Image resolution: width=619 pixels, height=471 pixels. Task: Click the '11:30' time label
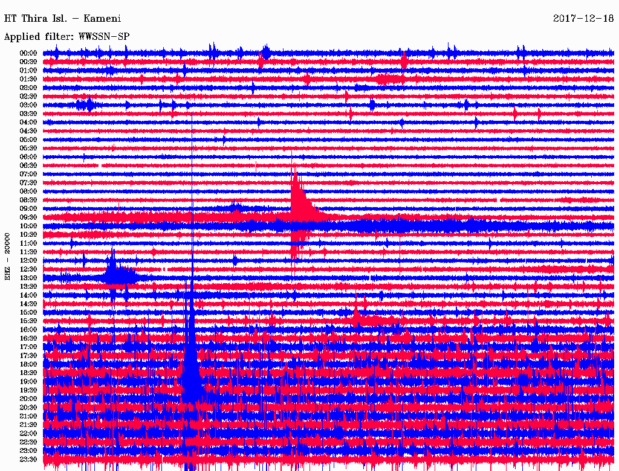28,252
